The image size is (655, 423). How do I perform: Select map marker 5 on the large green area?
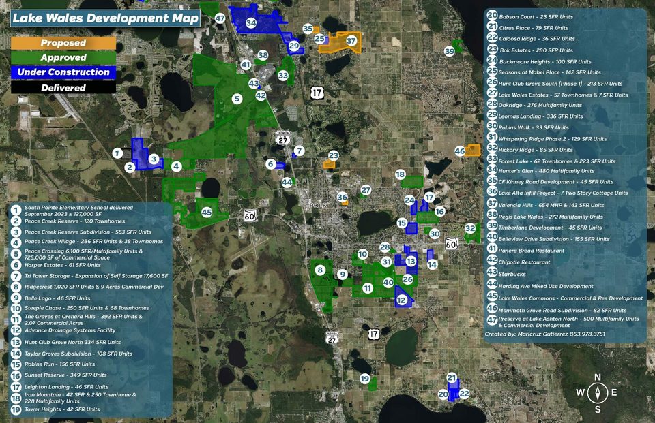click(x=237, y=99)
